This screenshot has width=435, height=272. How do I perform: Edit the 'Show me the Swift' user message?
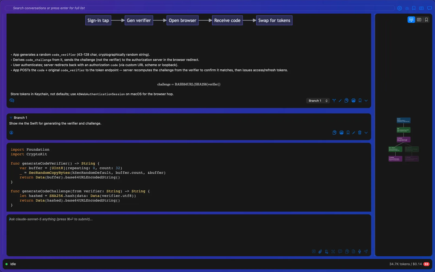coord(354,133)
